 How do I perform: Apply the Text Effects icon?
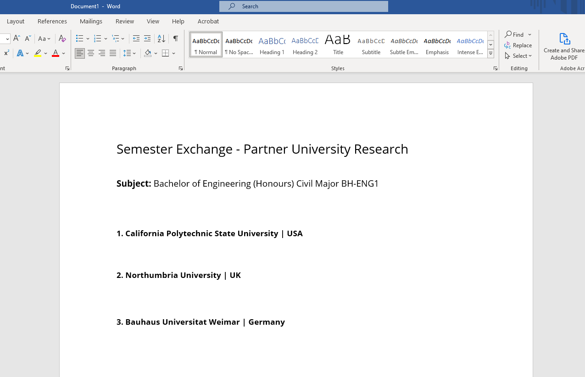pyautogui.click(x=20, y=53)
